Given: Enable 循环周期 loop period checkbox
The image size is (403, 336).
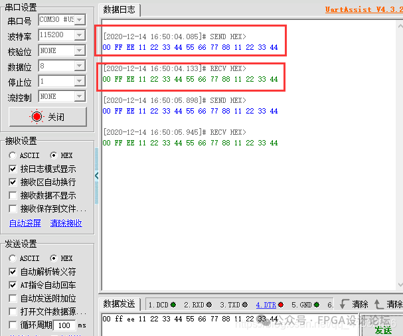Looking at the screenshot, I should 13,325.
